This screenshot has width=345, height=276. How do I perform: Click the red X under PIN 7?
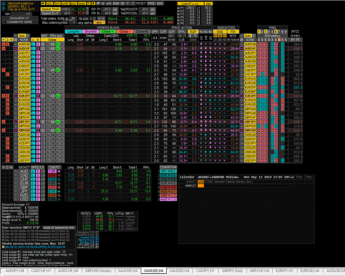279,40
